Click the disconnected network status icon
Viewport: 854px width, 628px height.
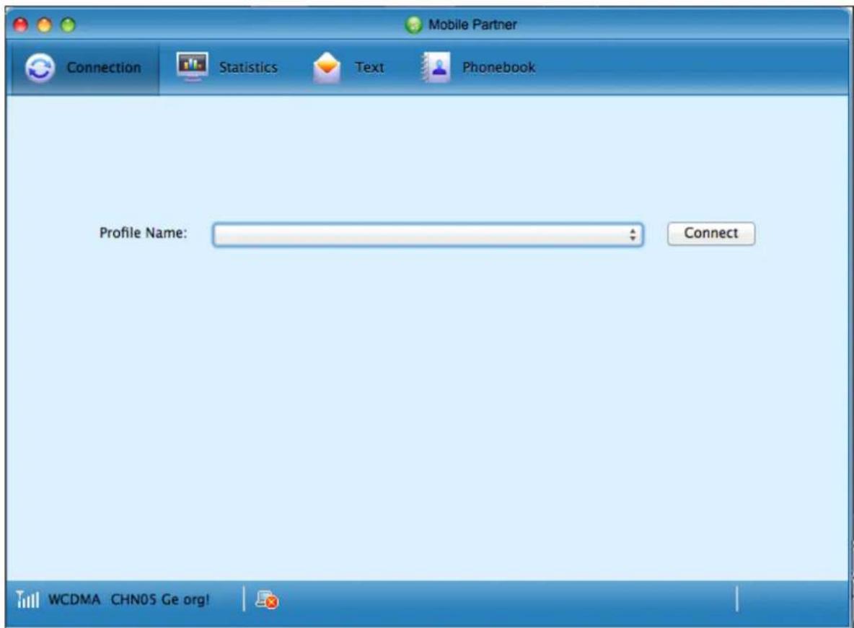pyautogui.click(x=267, y=600)
